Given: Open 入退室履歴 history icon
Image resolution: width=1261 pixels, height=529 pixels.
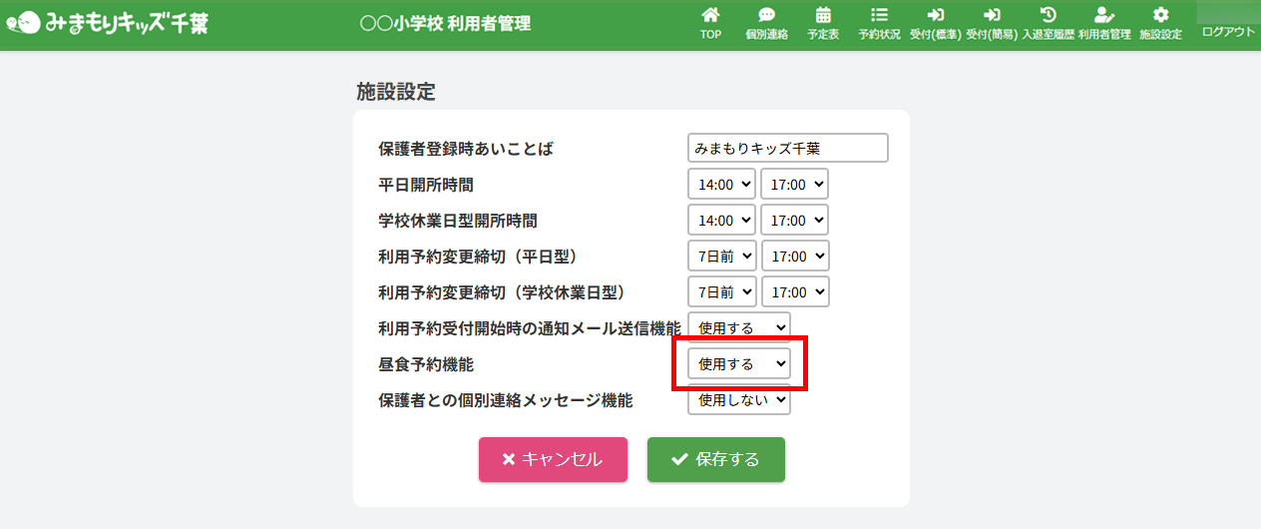Looking at the screenshot, I should point(1048,16).
